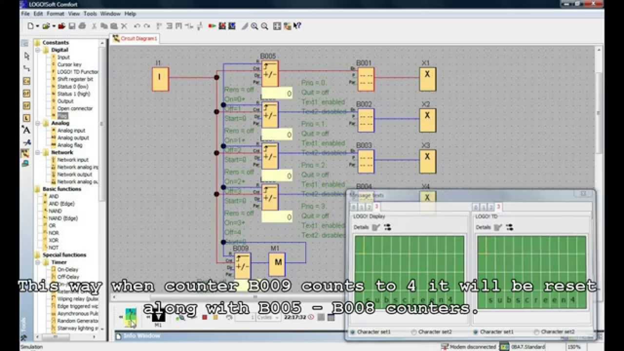Click the B009 counter block
624x351 pixels.
coord(242,266)
